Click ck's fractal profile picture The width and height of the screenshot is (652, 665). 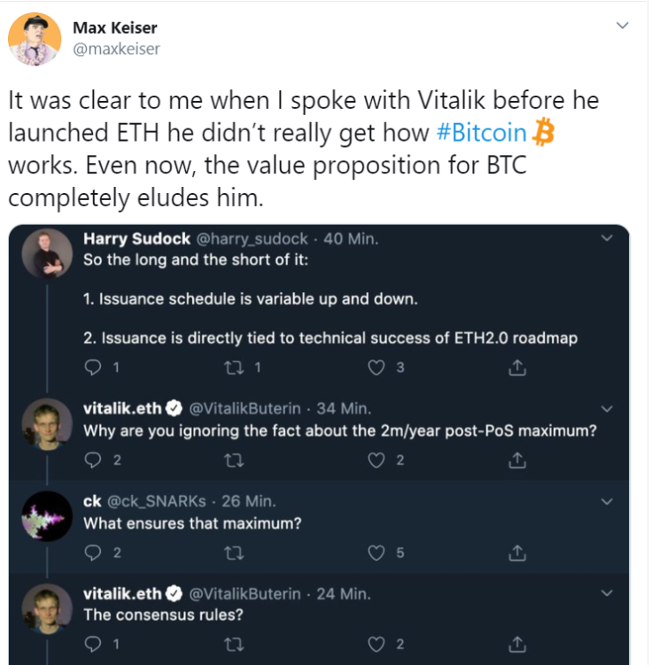(x=47, y=516)
